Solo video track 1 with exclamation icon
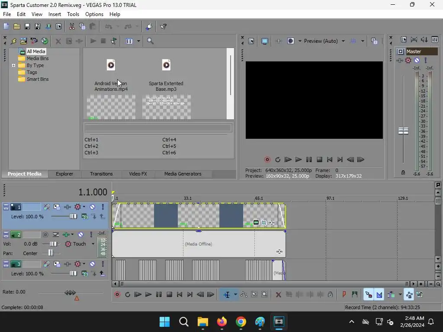 [x=103, y=207]
